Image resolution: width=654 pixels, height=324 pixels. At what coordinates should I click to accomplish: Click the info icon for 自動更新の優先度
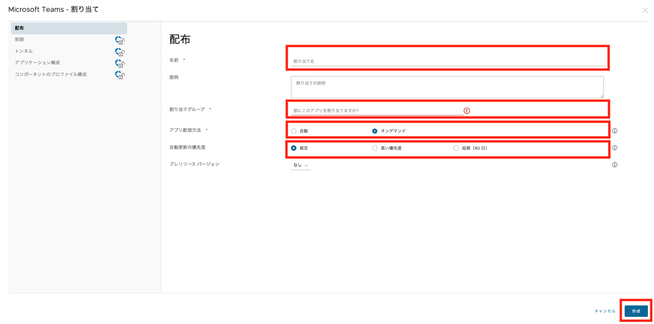pyautogui.click(x=615, y=148)
